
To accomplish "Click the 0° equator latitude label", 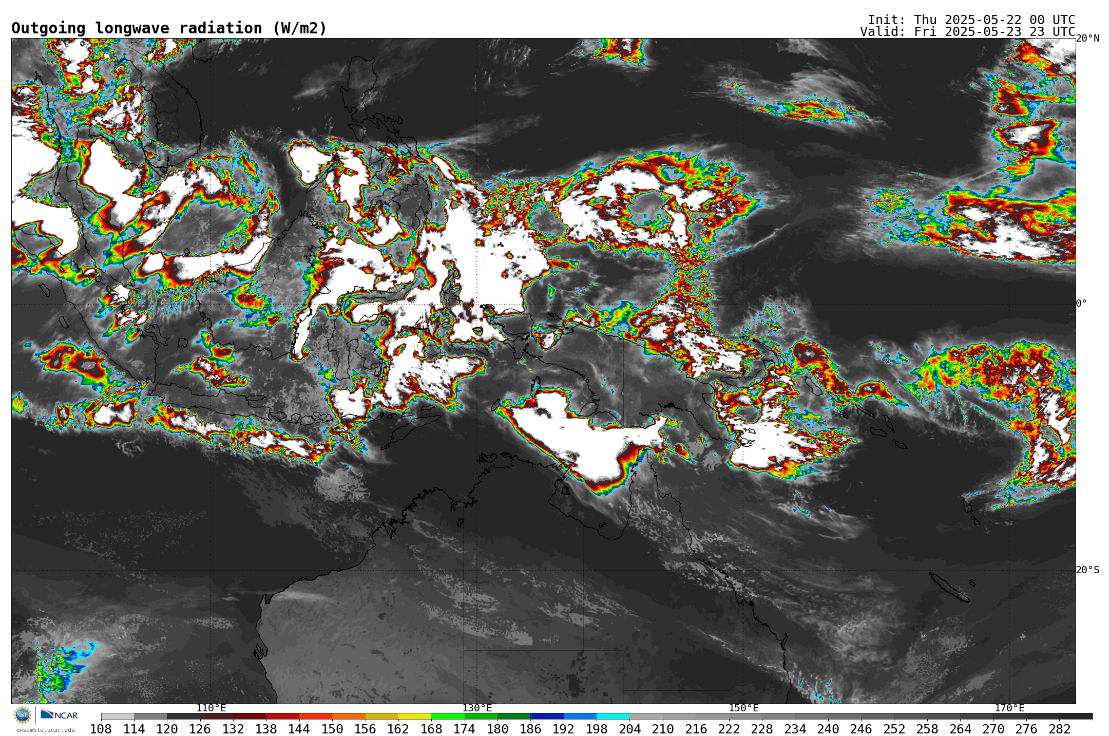I will pyautogui.click(x=1082, y=303).
